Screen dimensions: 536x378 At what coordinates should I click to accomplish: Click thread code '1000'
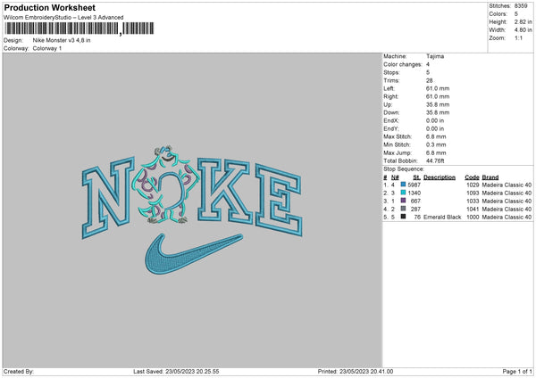pos(473,217)
